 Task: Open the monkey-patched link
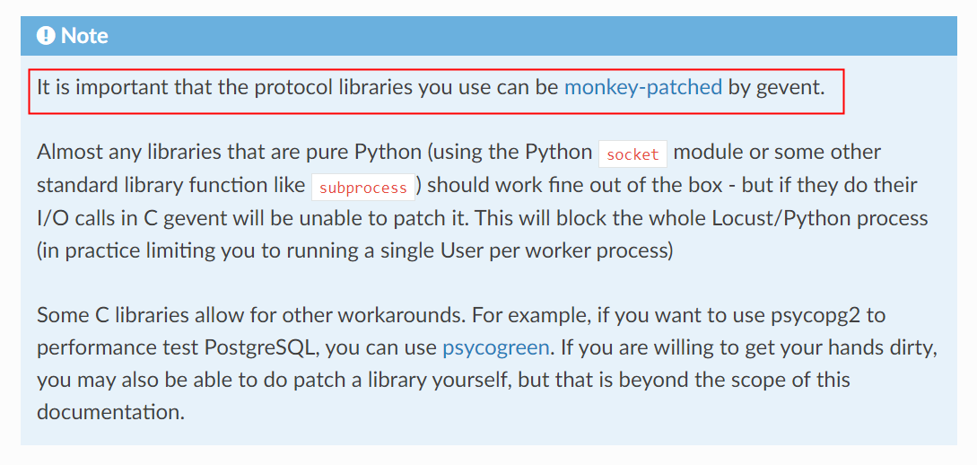[643, 88]
